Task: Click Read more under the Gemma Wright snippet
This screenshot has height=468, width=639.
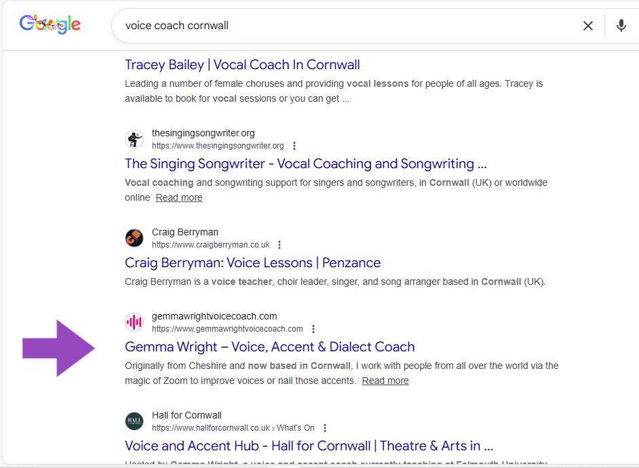Action: 385,381
